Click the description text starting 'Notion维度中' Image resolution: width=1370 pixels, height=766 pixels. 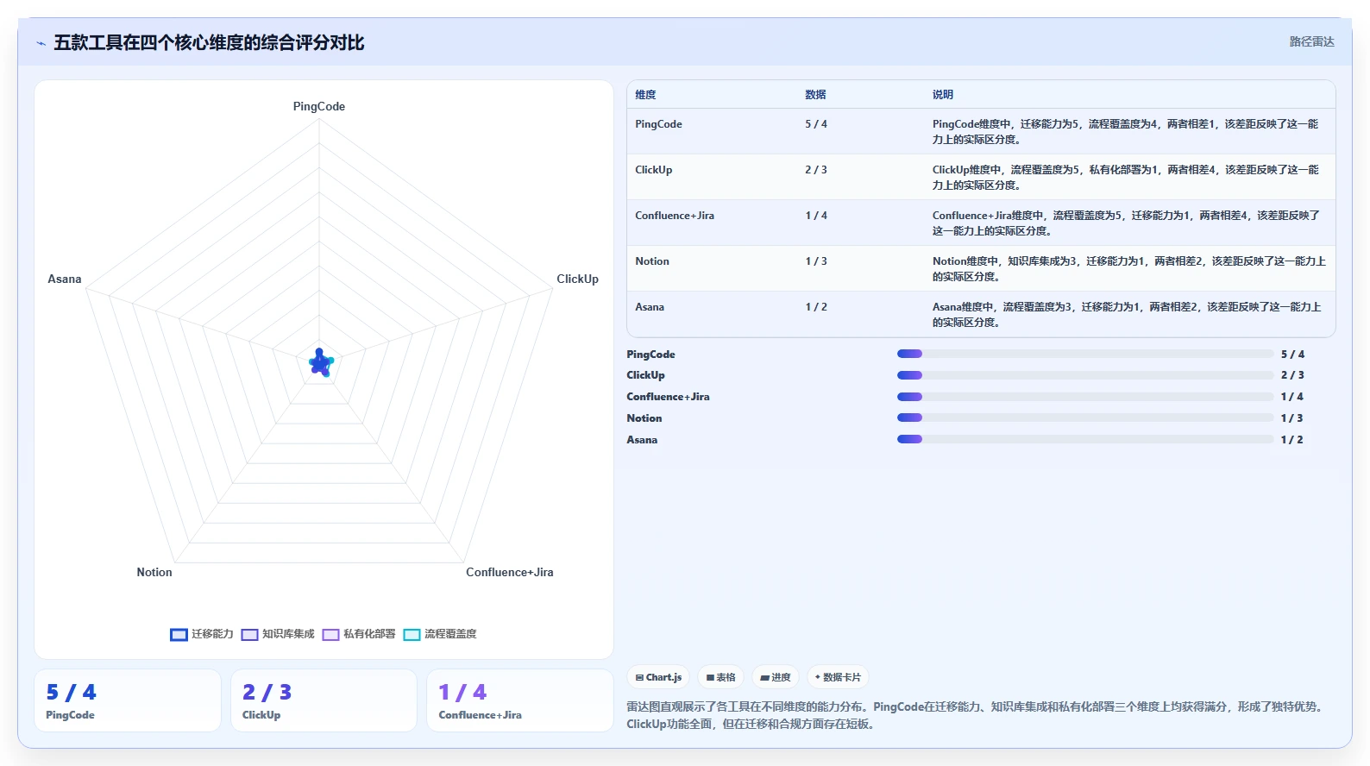click(x=1128, y=268)
